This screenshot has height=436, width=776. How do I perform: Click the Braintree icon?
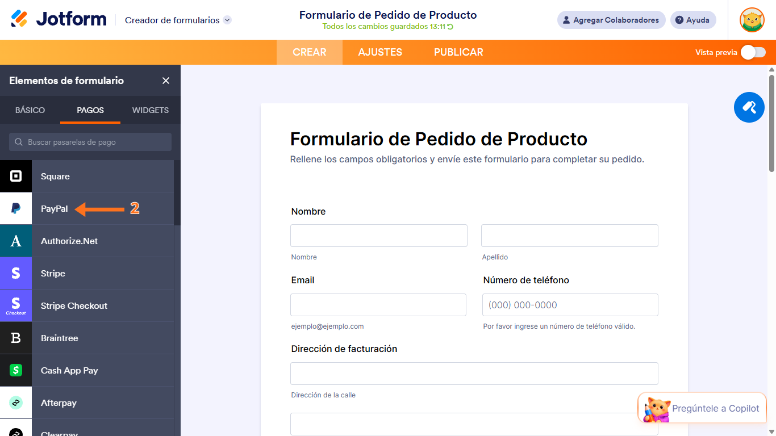point(15,338)
